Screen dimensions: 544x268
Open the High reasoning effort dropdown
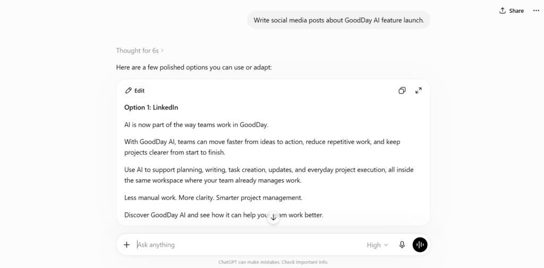coord(377,245)
